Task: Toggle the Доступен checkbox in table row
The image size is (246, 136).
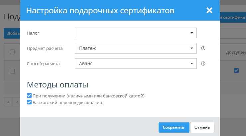Action: tap(236, 70)
